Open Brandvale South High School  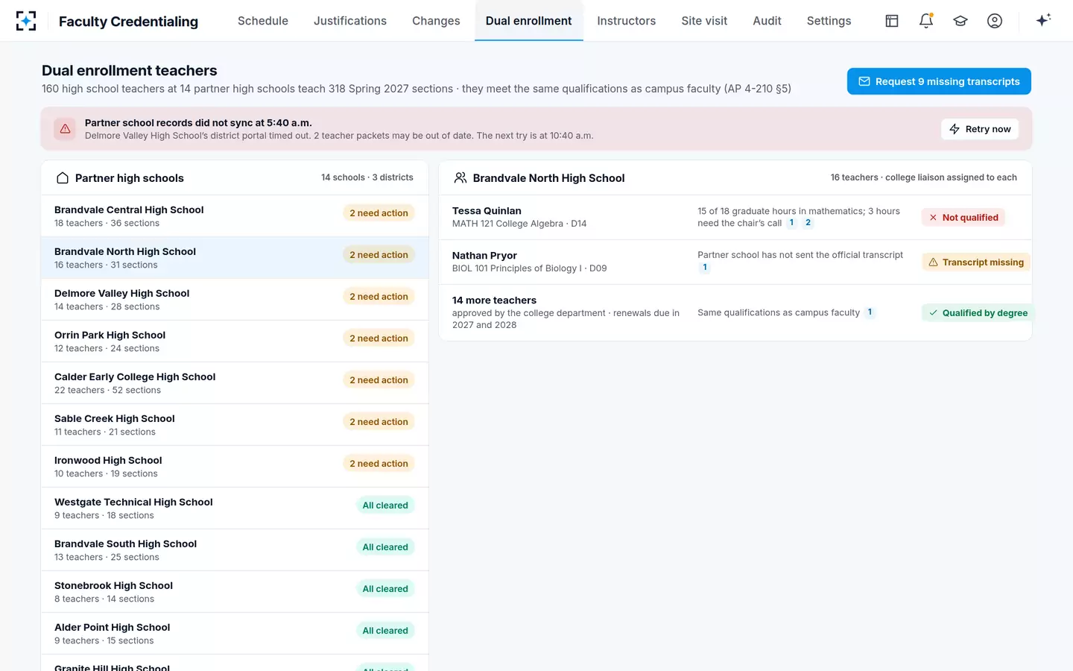point(235,550)
